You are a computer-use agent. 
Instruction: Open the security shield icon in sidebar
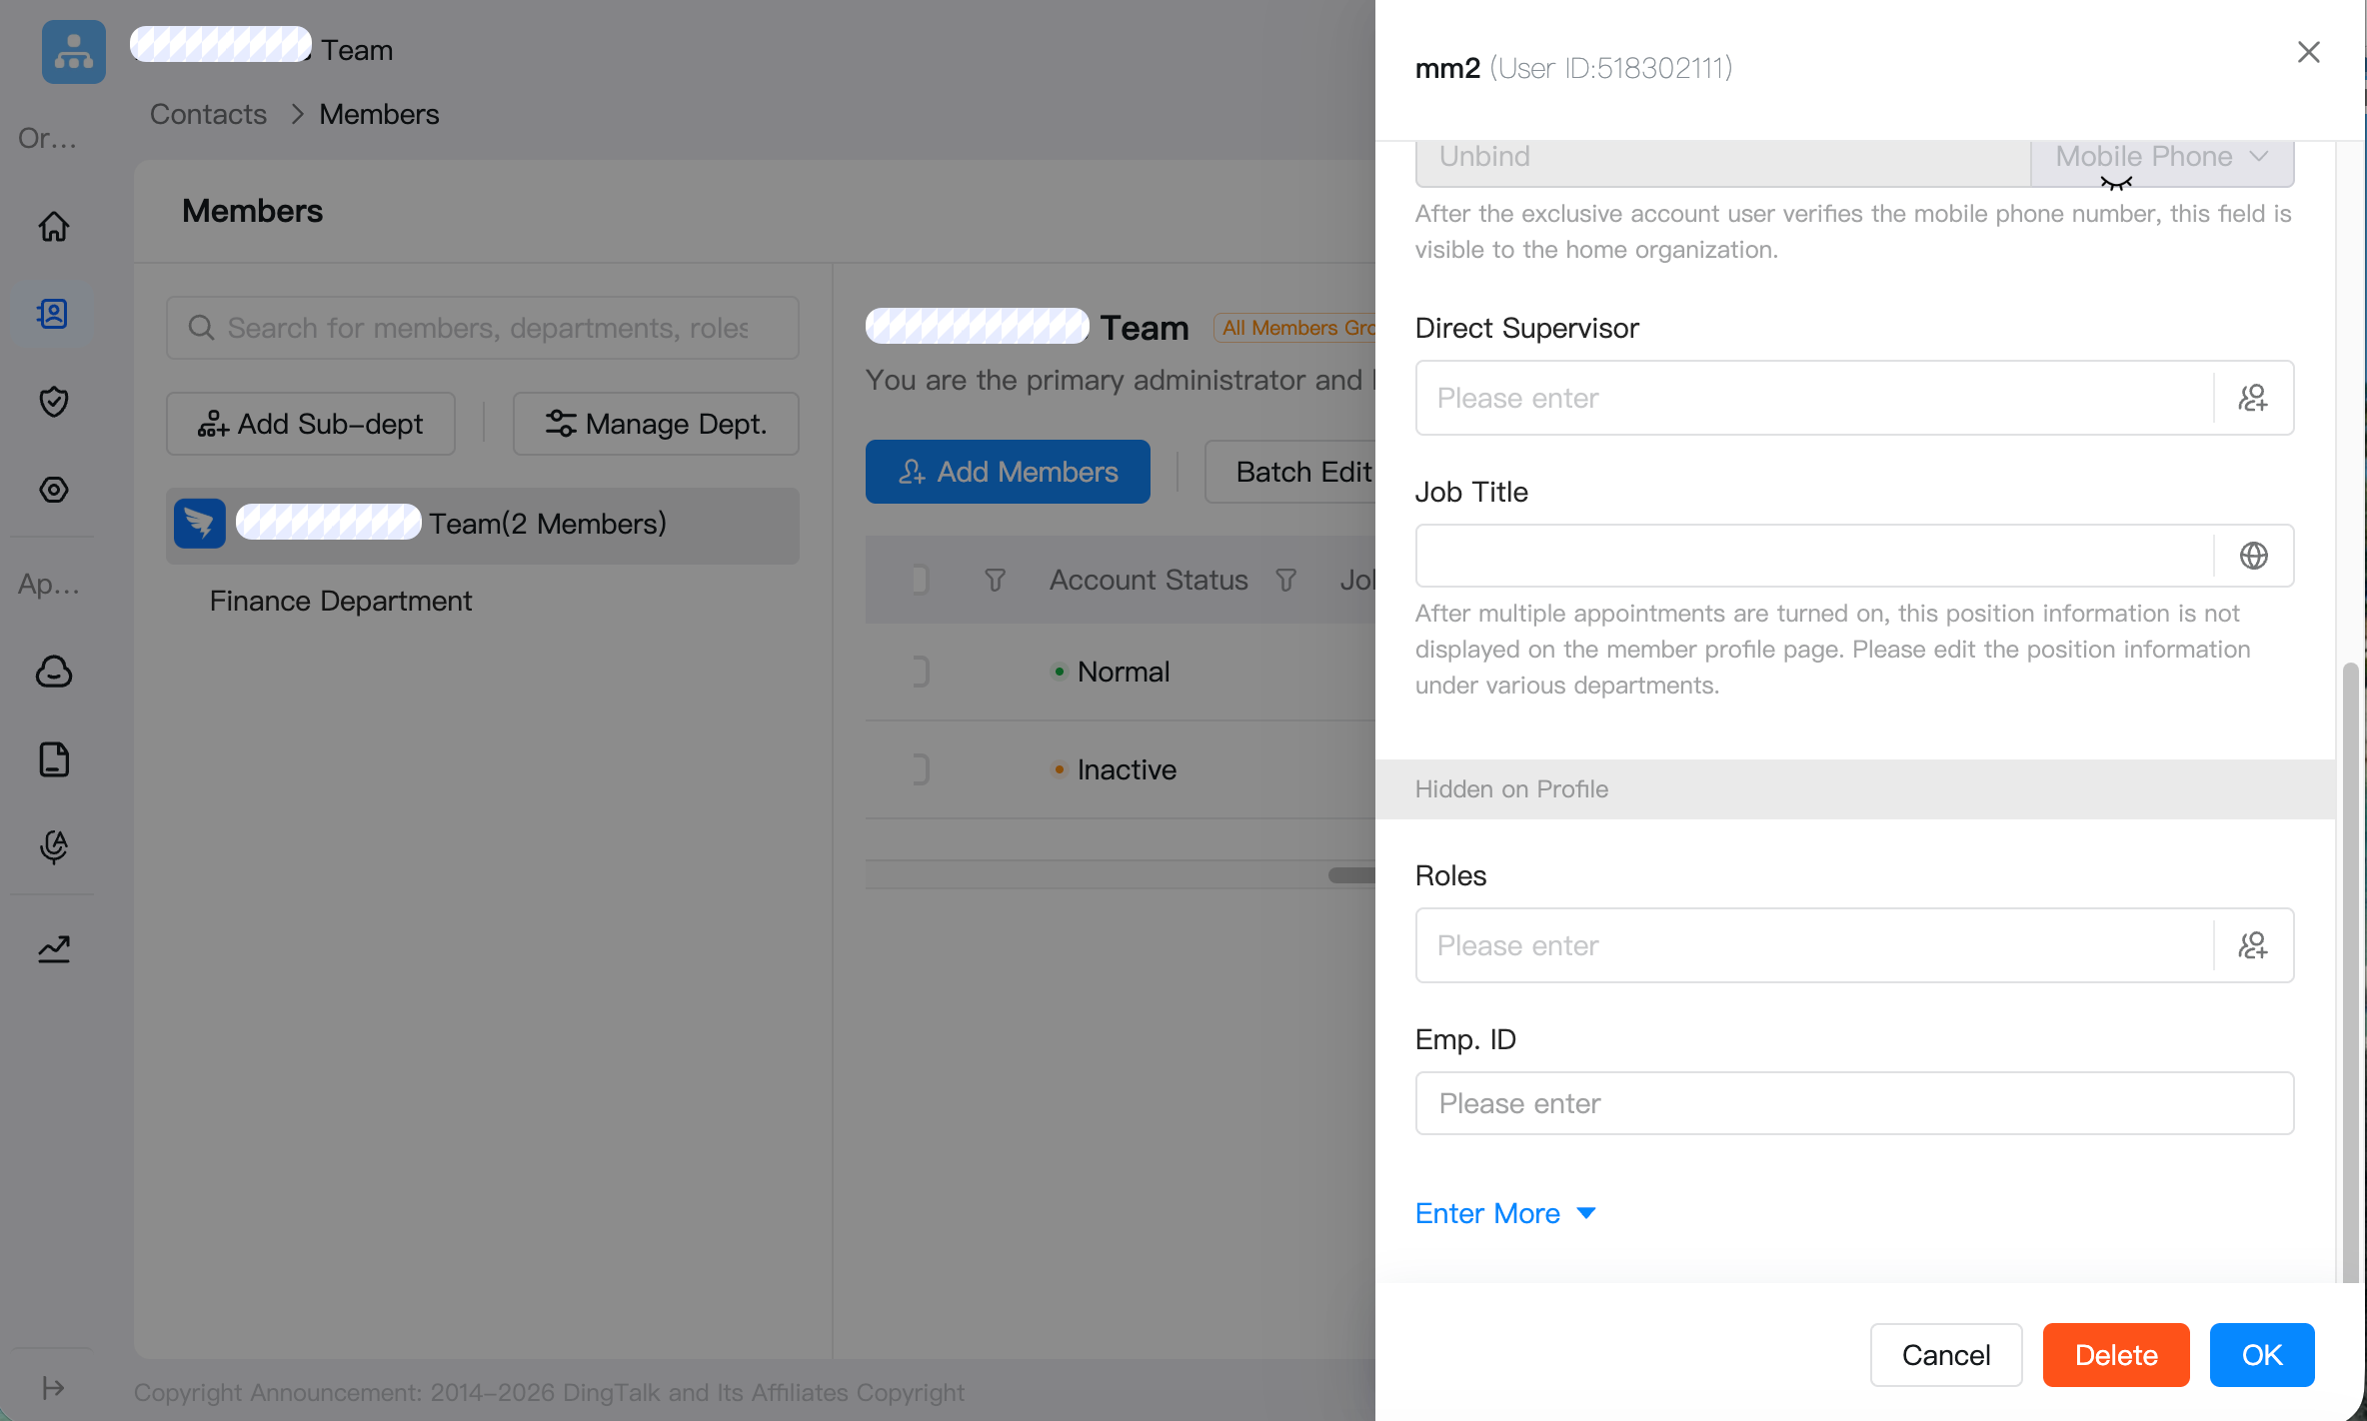(54, 402)
